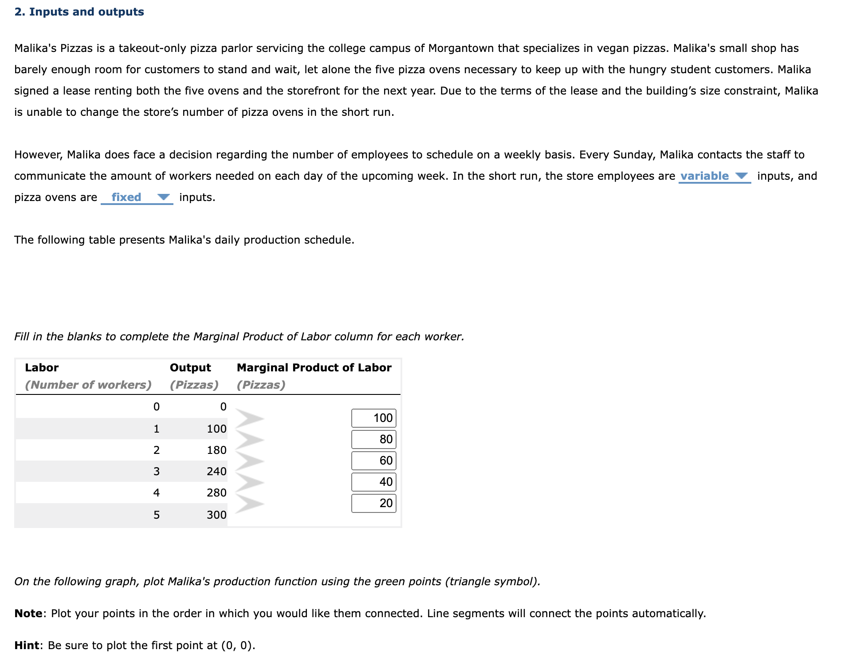Select the table row with Output 300

133,515
